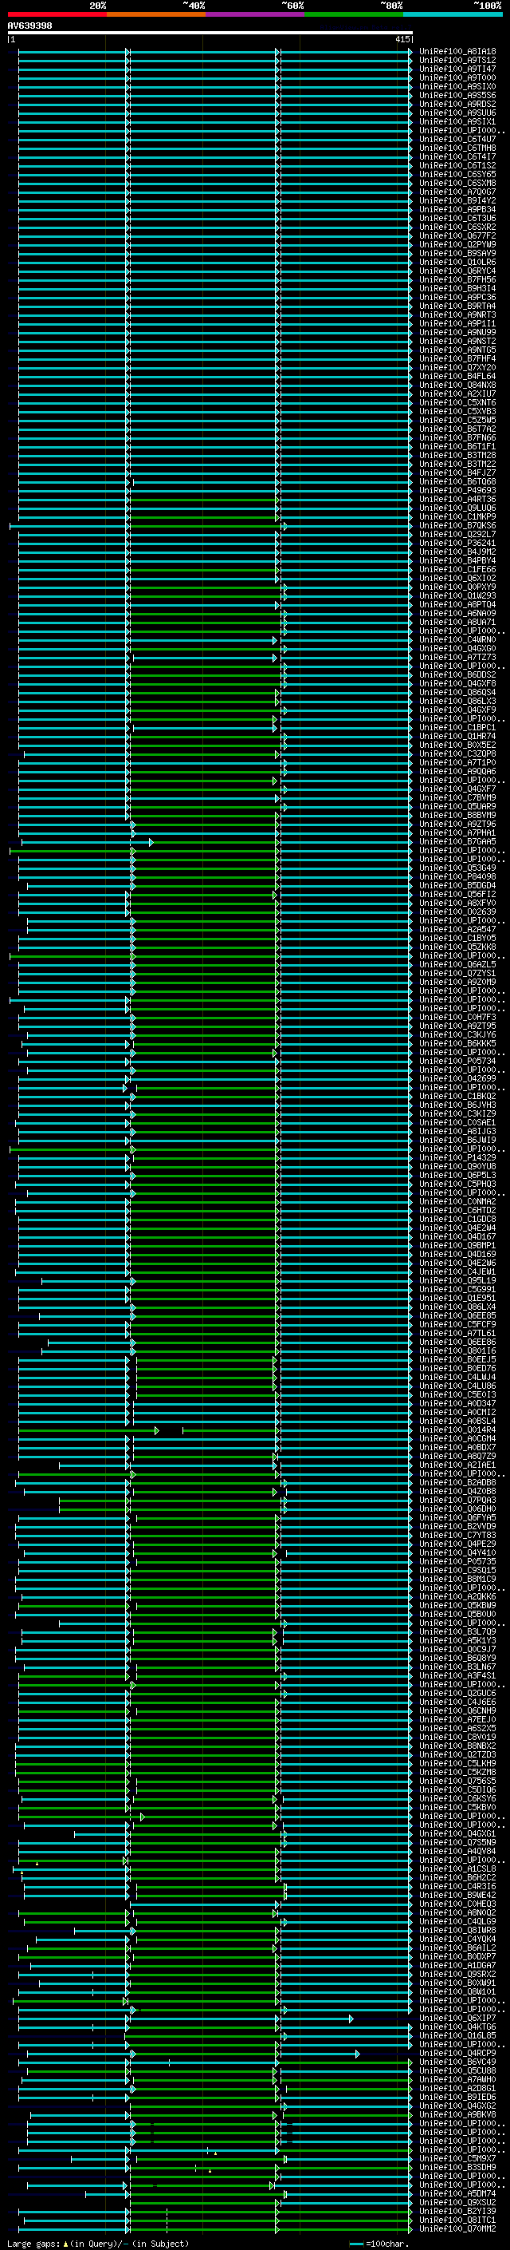The width and height of the screenshot is (510, 2250).
Task: Click the ~40% legend label
Action: point(194,6)
